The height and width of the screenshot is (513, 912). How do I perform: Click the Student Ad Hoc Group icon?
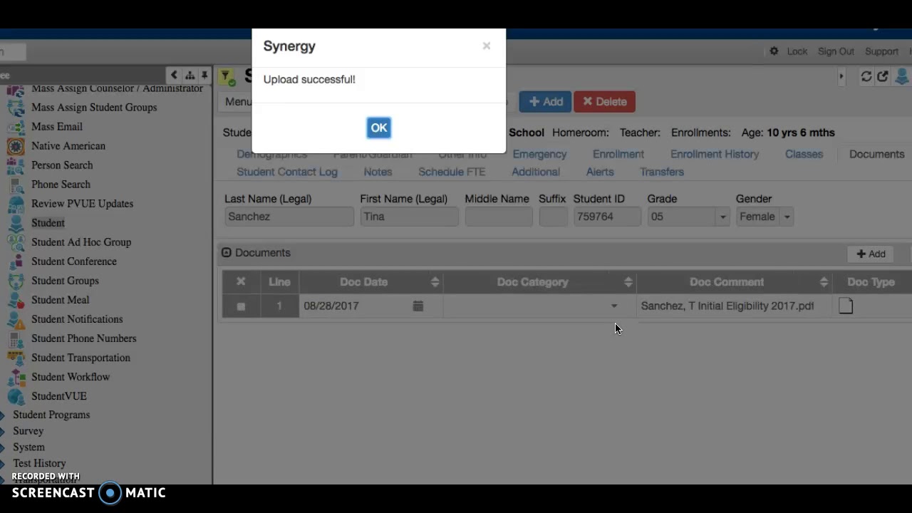16,242
